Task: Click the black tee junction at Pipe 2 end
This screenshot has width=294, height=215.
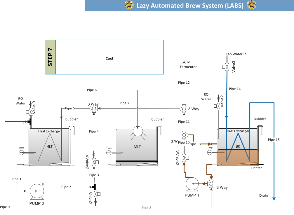Action: 93,187
